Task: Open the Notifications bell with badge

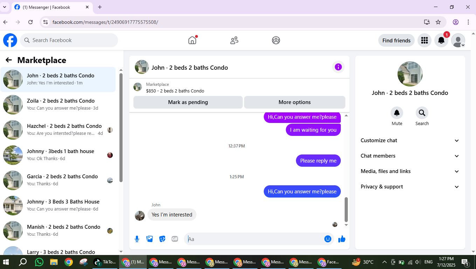Action: click(441, 41)
